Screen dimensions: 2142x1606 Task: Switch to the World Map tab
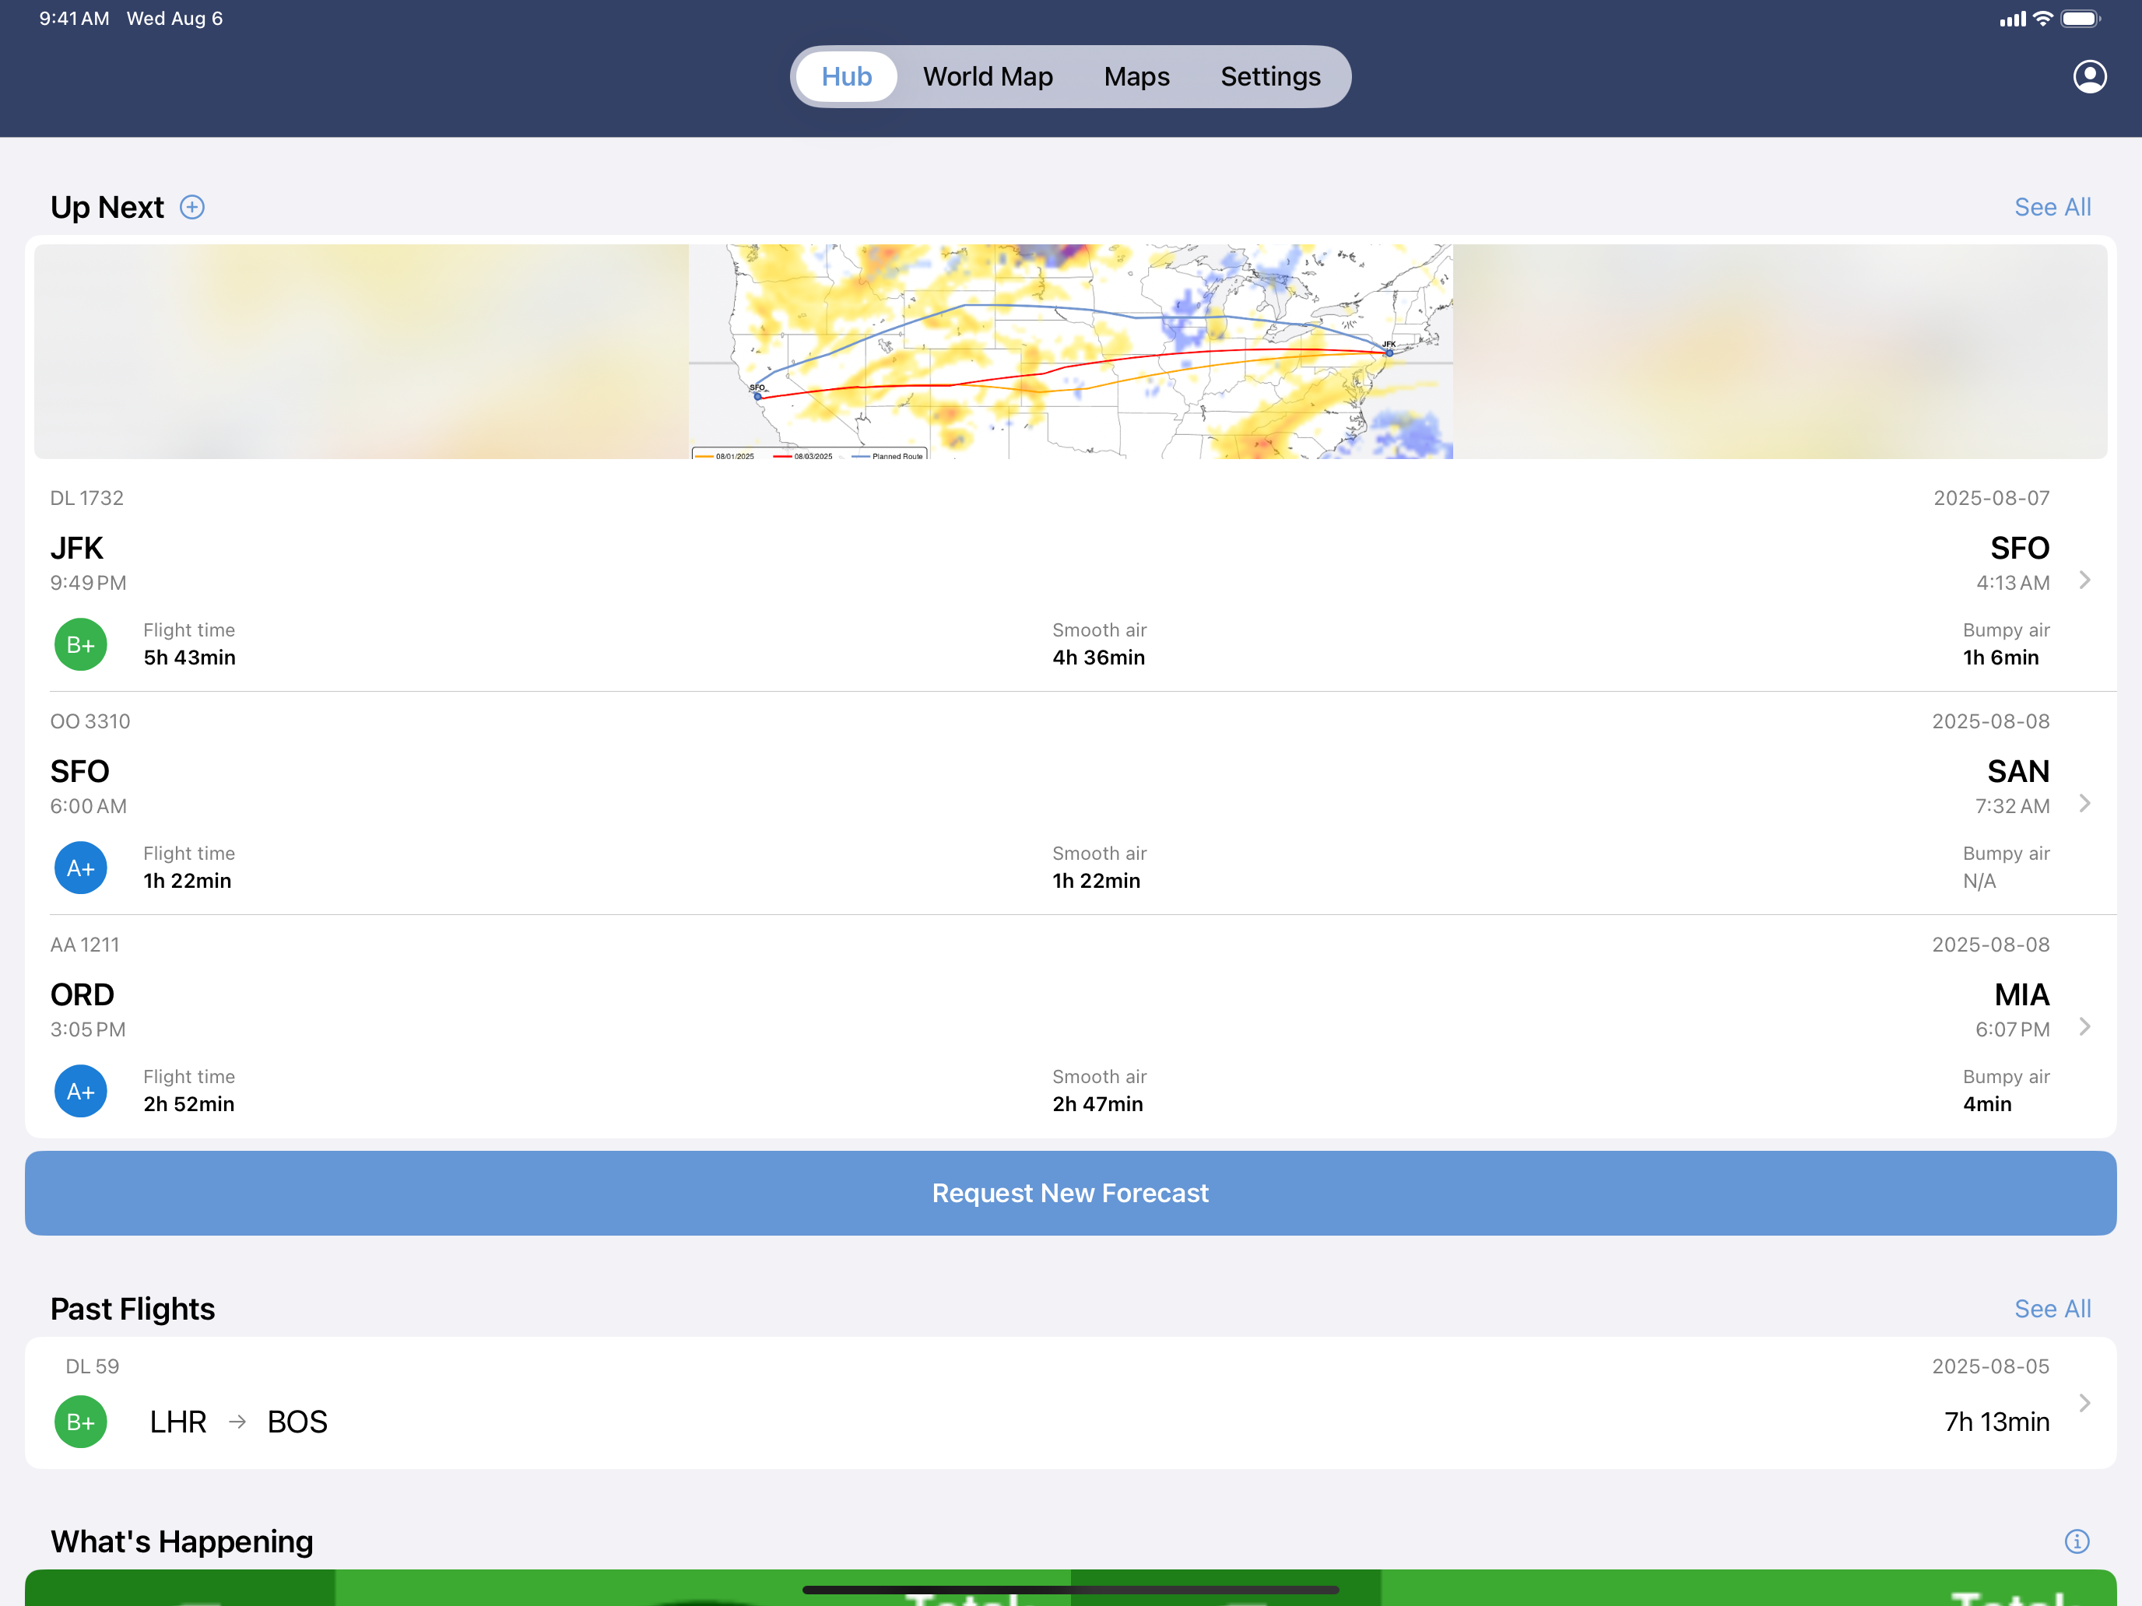click(x=988, y=76)
